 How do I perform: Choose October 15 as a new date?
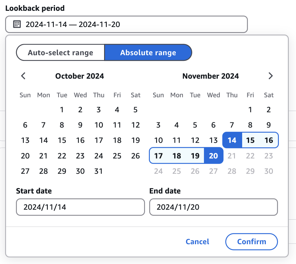tap(62, 140)
